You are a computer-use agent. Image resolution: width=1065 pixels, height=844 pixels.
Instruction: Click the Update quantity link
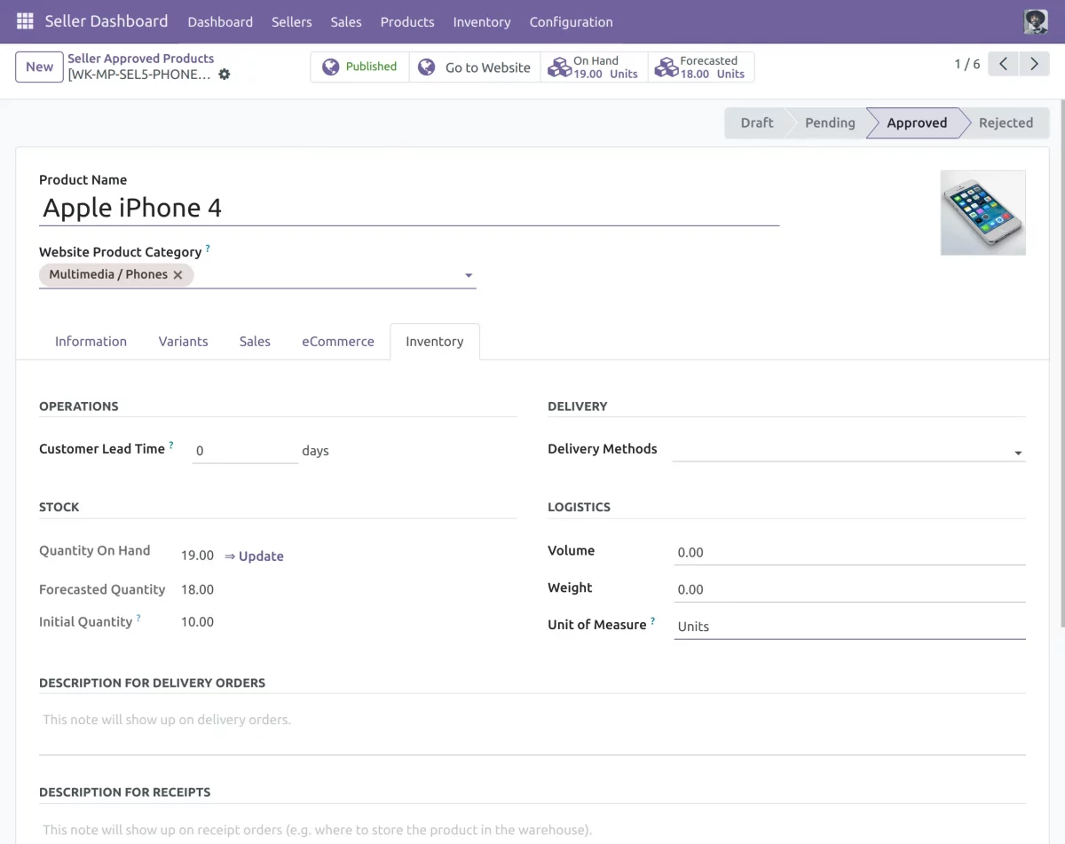click(255, 556)
